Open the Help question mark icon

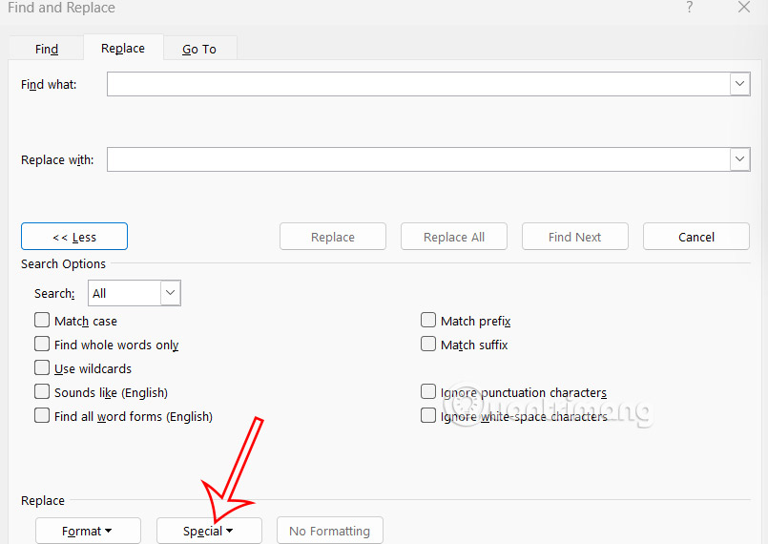click(x=690, y=8)
